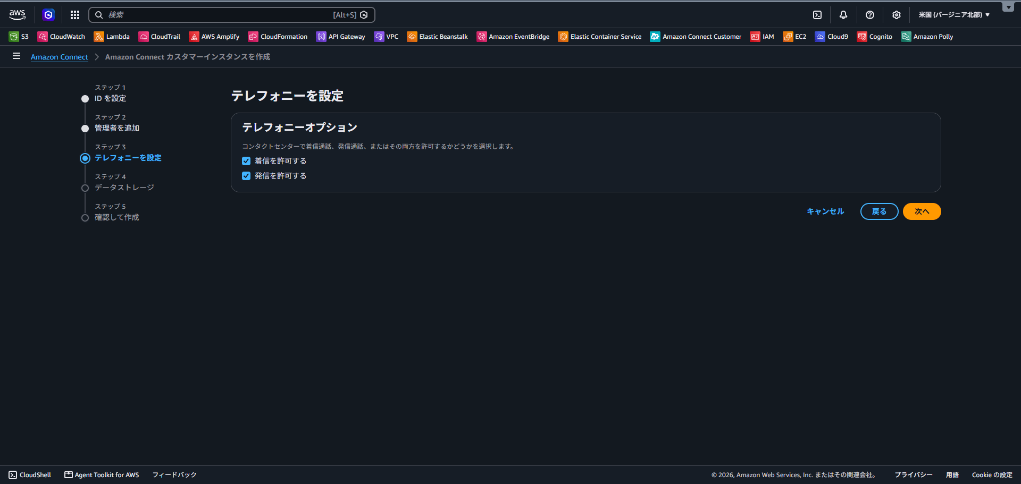Open AWS Amplify favorite shortcut
Image resolution: width=1021 pixels, height=484 pixels.
coord(214,37)
